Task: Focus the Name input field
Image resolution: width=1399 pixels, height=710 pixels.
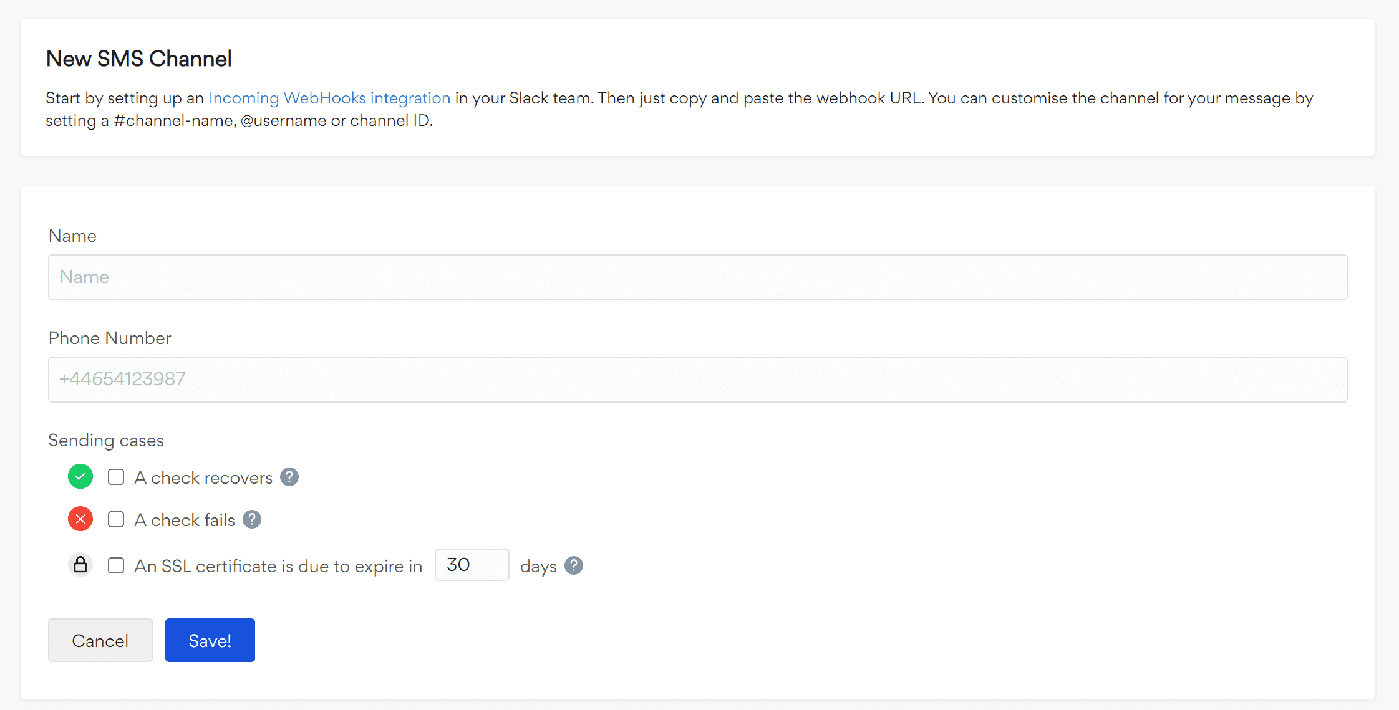Action: pos(697,277)
